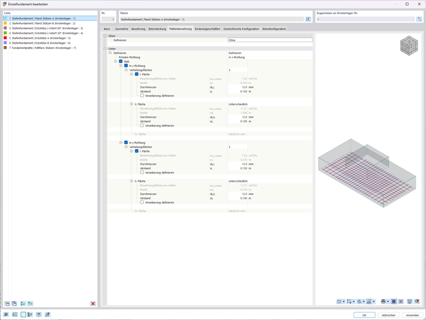This screenshot has height=320, width=426.
Task: Click the red X delete icon in list panel
Action: click(x=93, y=303)
